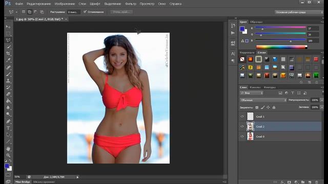Screen dimensions: 328x184
Task: Select the Healing Brush tool
Action: [8, 67]
